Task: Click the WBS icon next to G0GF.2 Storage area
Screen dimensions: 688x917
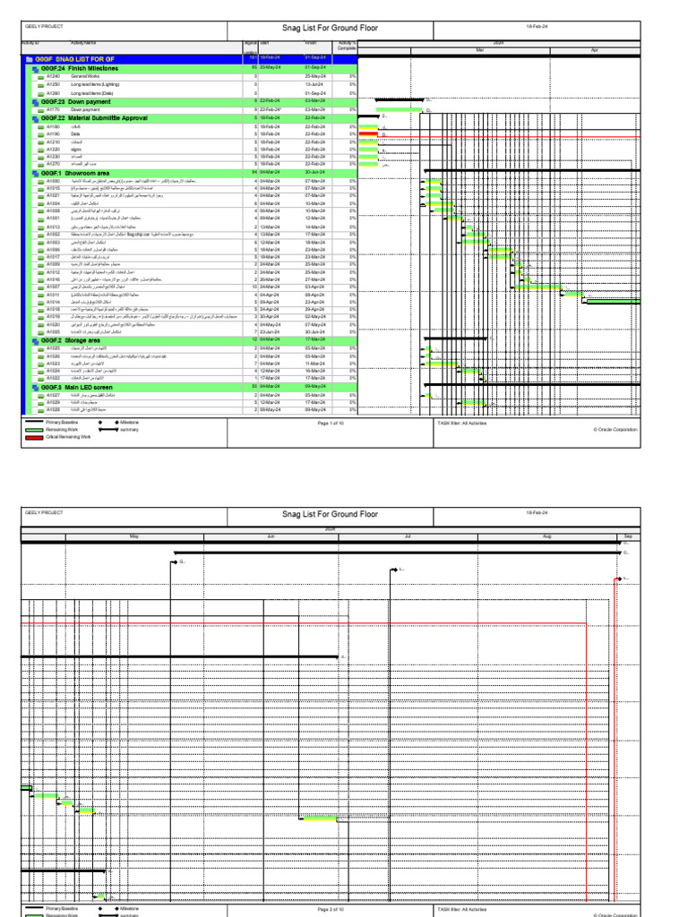Action: (36, 341)
